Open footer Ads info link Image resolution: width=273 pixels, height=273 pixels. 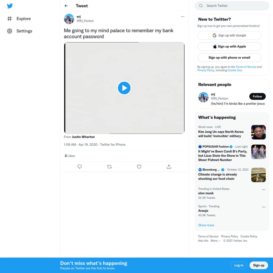click(203, 241)
